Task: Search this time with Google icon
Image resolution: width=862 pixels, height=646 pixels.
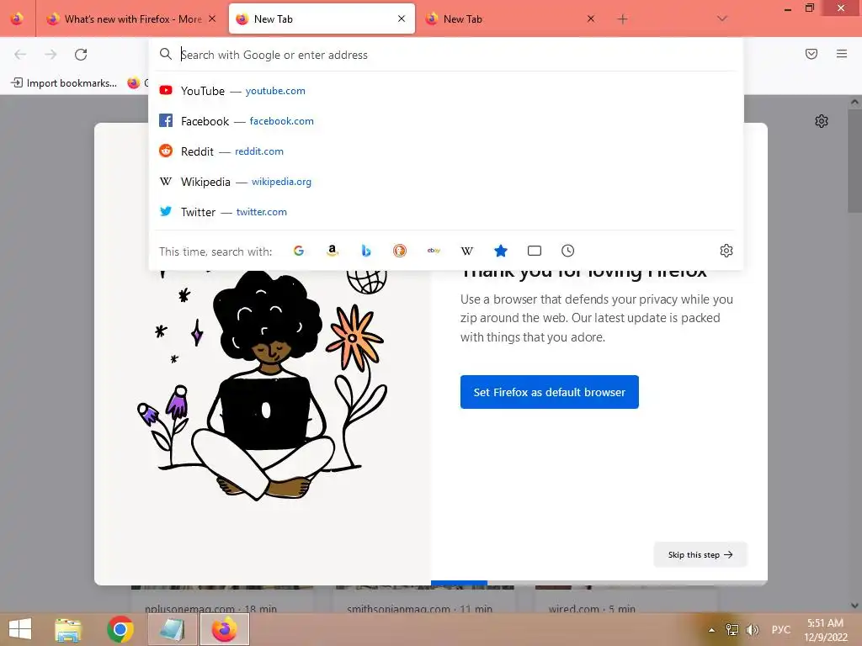Action: tap(299, 251)
